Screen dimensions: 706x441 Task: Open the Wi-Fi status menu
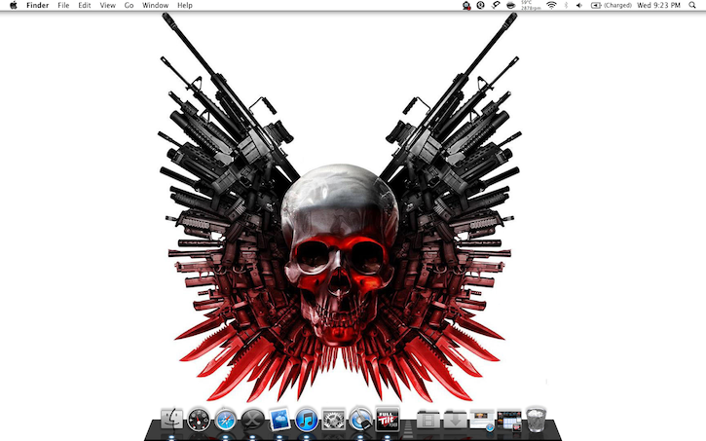(551, 6)
